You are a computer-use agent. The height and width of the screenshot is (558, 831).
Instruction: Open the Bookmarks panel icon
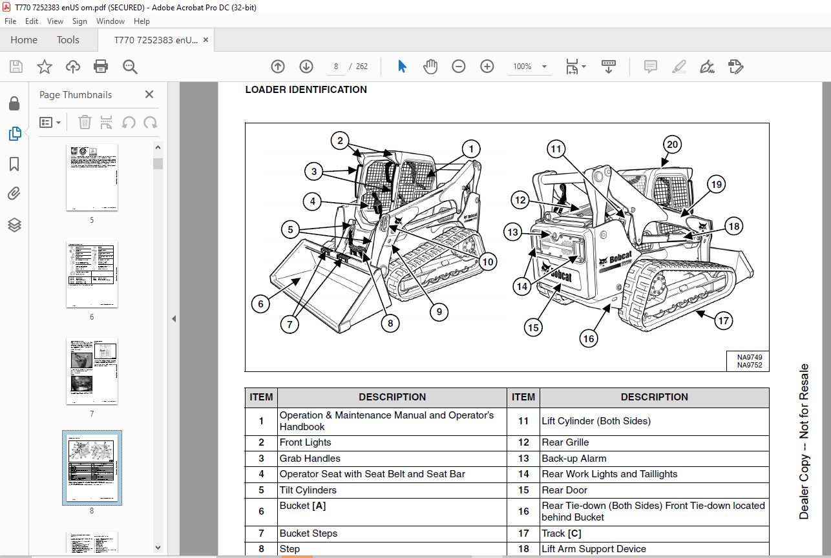click(14, 164)
